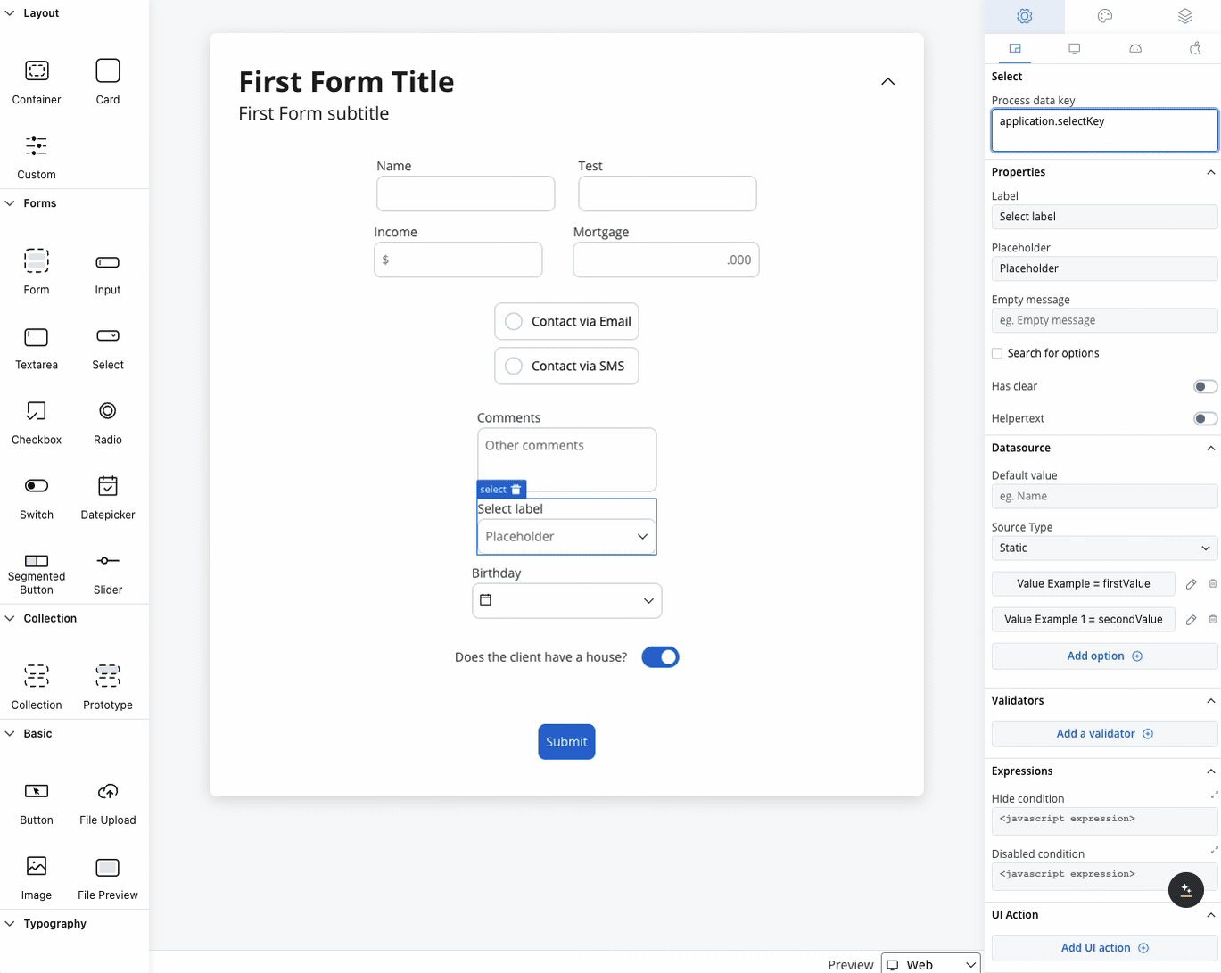Edit the 'Value Example 1 = secondValue' option
This screenshot has height=973, width=1221.
click(1191, 620)
